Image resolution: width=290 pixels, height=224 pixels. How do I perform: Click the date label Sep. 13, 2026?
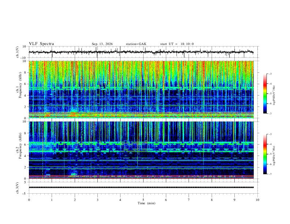102,44
